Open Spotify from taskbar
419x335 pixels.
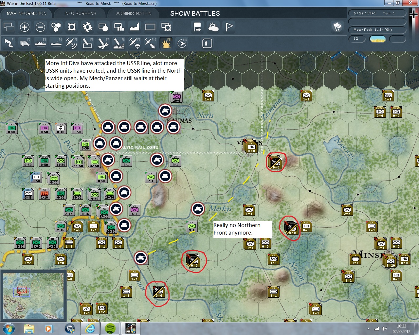[x=111, y=328]
